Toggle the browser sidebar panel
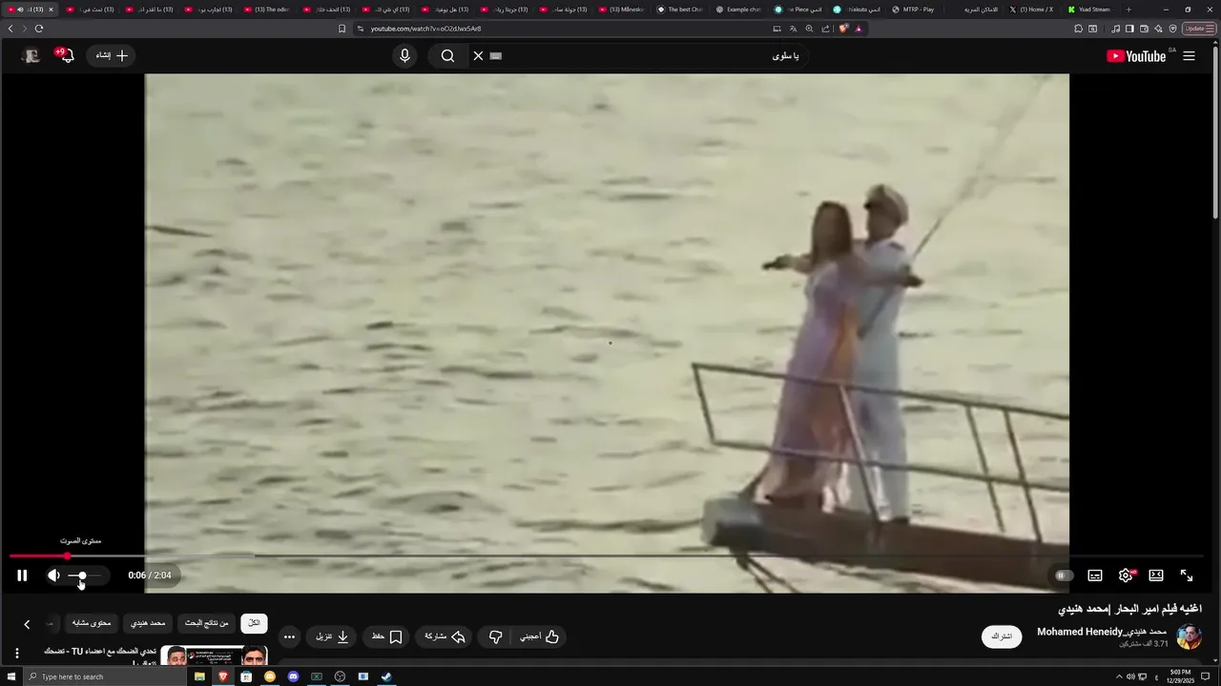1221x686 pixels. tap(1129, 29)
